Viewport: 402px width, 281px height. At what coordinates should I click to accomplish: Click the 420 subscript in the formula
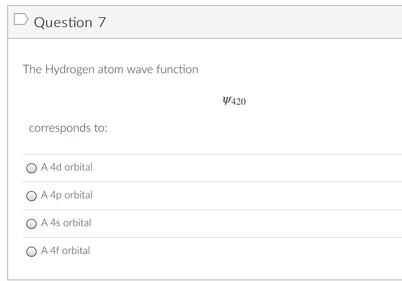click(239, 102)
